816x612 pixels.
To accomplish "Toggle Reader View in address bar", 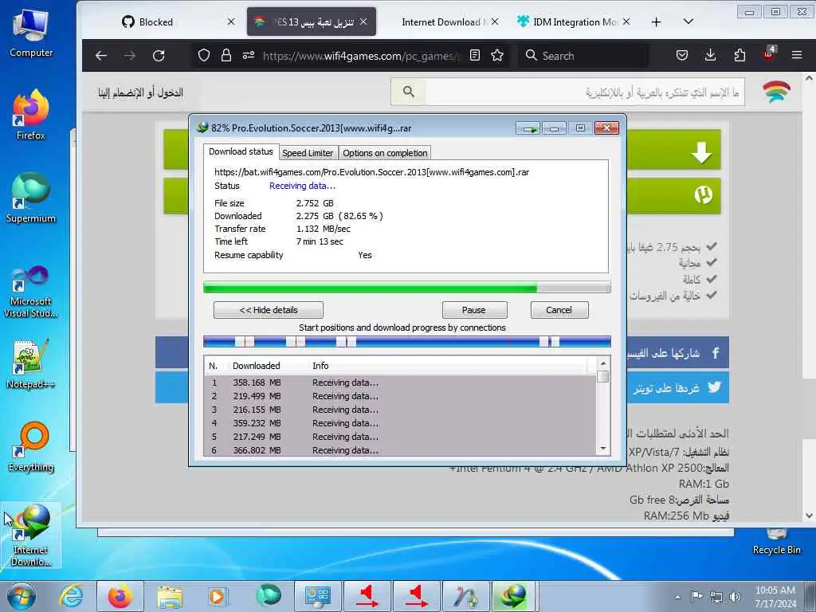I will 475,56.
